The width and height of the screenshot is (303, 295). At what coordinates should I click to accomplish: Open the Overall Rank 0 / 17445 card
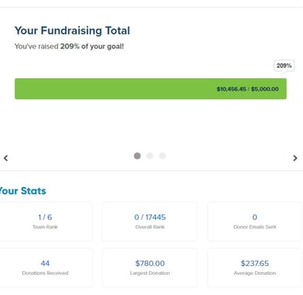click(x=149, y=222)
